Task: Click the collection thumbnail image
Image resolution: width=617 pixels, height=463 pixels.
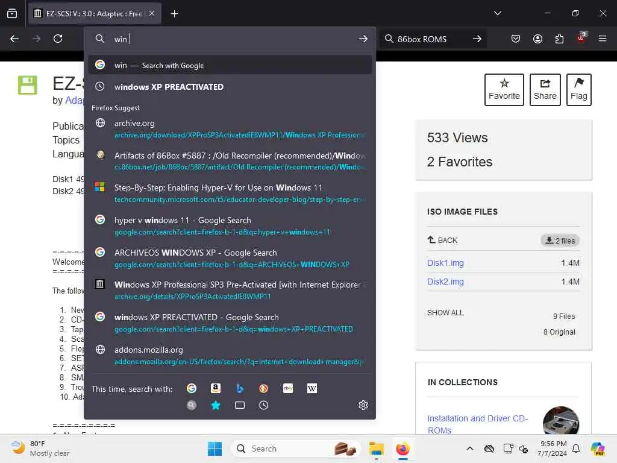Action: 561,420
